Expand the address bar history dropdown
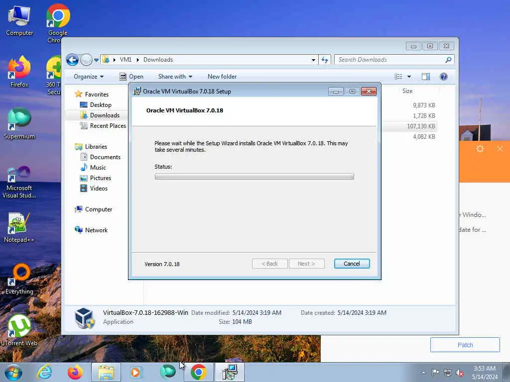Screen dimensions: 510x382 coord(313,60)
